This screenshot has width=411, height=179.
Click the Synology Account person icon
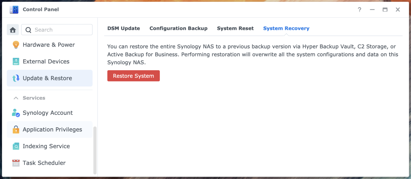16,113
